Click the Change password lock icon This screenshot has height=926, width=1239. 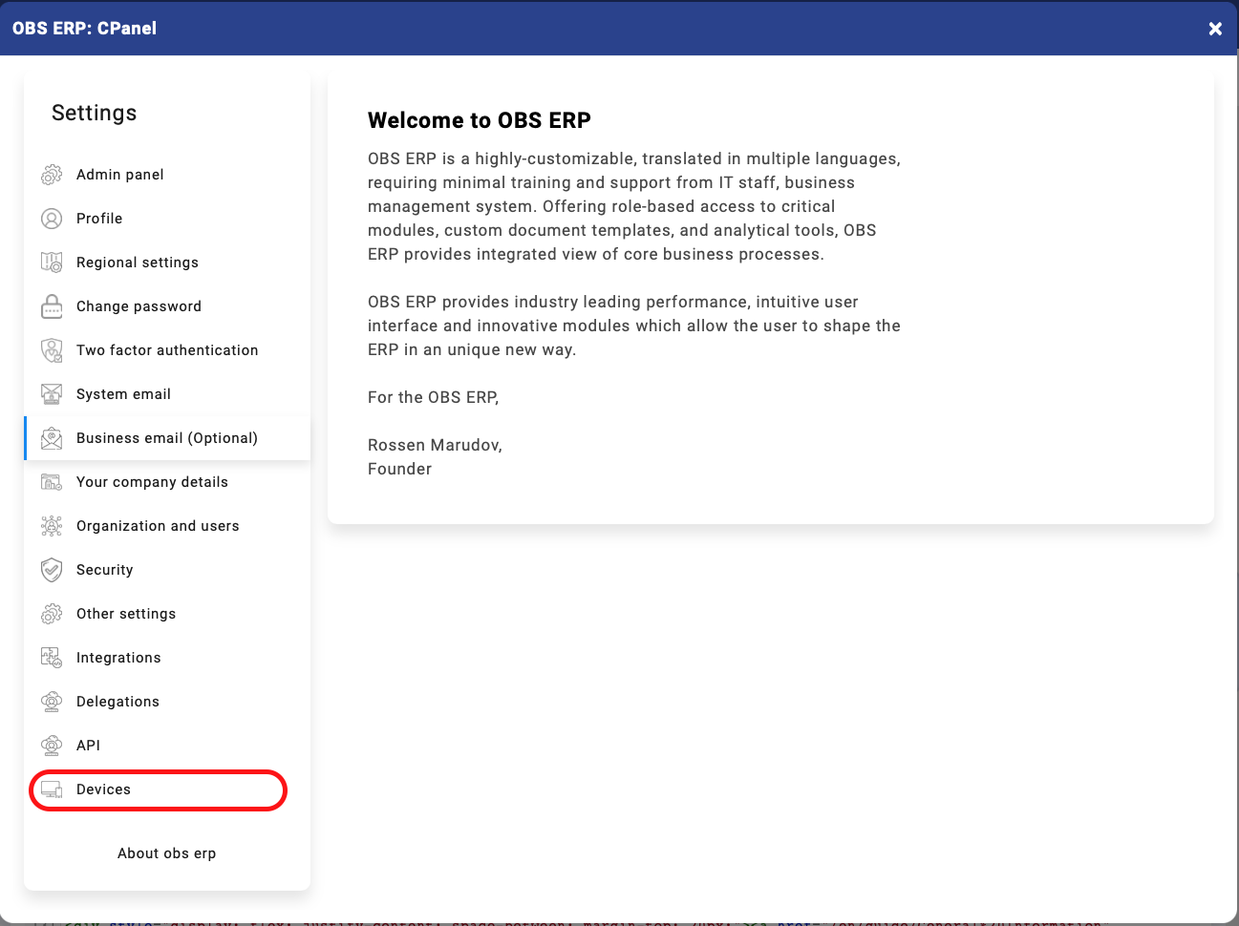52,306
